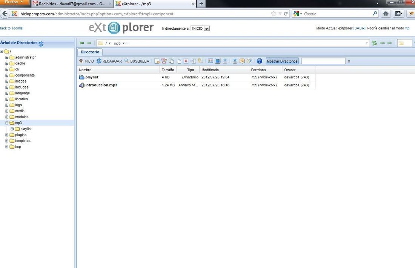Click the edit file pencil icon

164,61
